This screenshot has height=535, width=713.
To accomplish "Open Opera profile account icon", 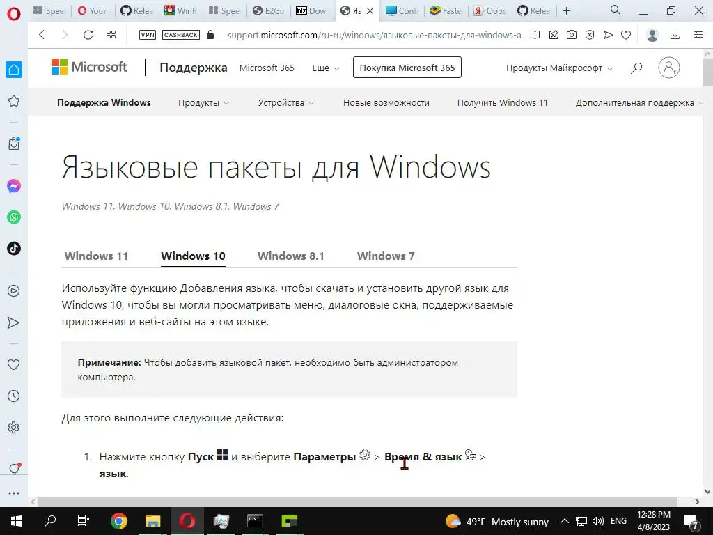I will pyautogui.click(x=652, y=35).
